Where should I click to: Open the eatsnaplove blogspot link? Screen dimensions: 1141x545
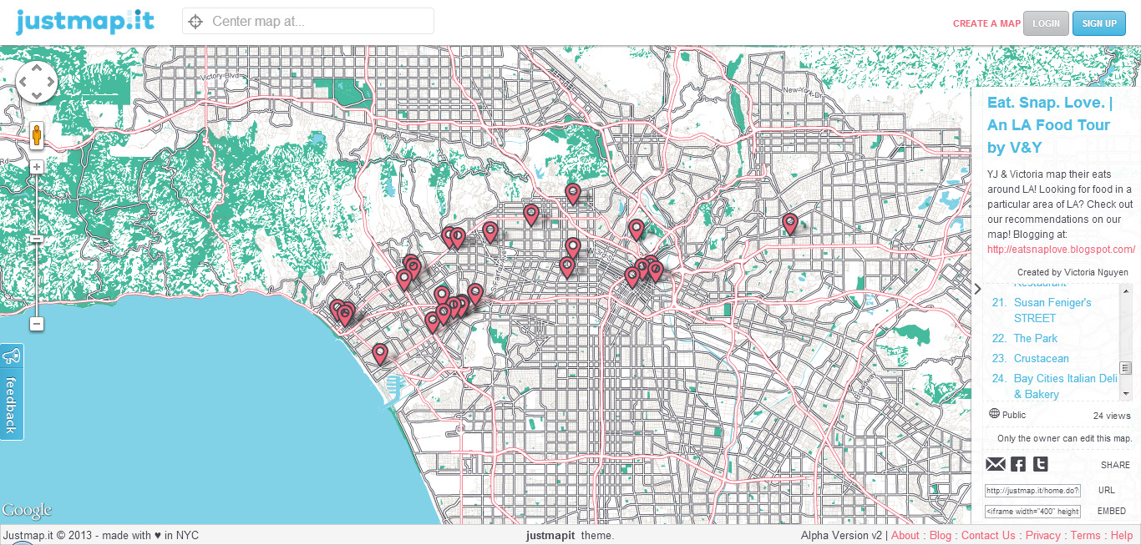click(x=1061, y=250)
